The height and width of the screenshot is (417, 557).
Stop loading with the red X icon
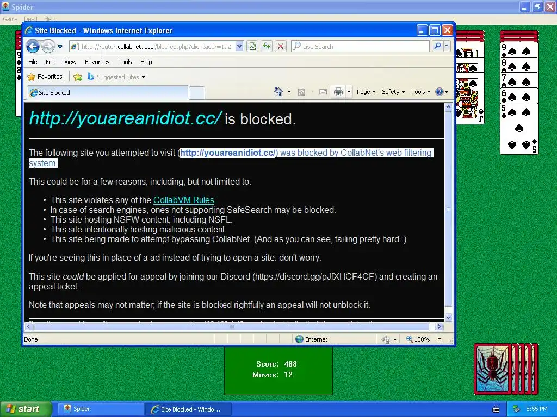point(281,47)
